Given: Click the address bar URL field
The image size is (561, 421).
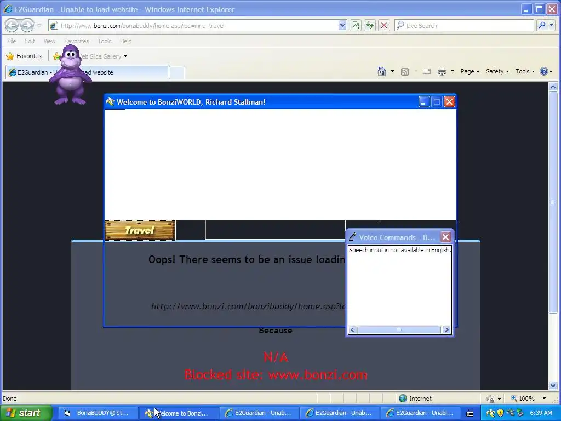Looking at the screenshot, I should coord(198,25).
